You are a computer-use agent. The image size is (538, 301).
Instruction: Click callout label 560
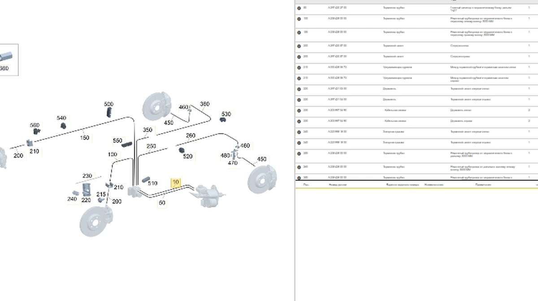(35, 125)
